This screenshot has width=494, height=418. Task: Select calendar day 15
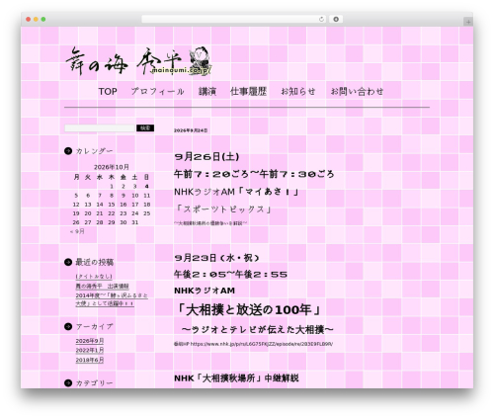(112, 205)
